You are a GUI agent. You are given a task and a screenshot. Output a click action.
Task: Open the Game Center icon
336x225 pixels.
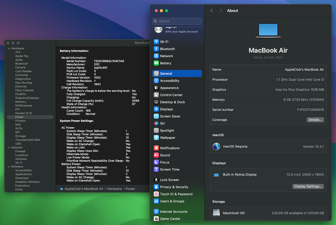156,218
